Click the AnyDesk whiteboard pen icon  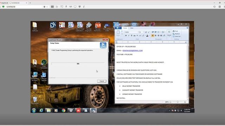(84, 7)
